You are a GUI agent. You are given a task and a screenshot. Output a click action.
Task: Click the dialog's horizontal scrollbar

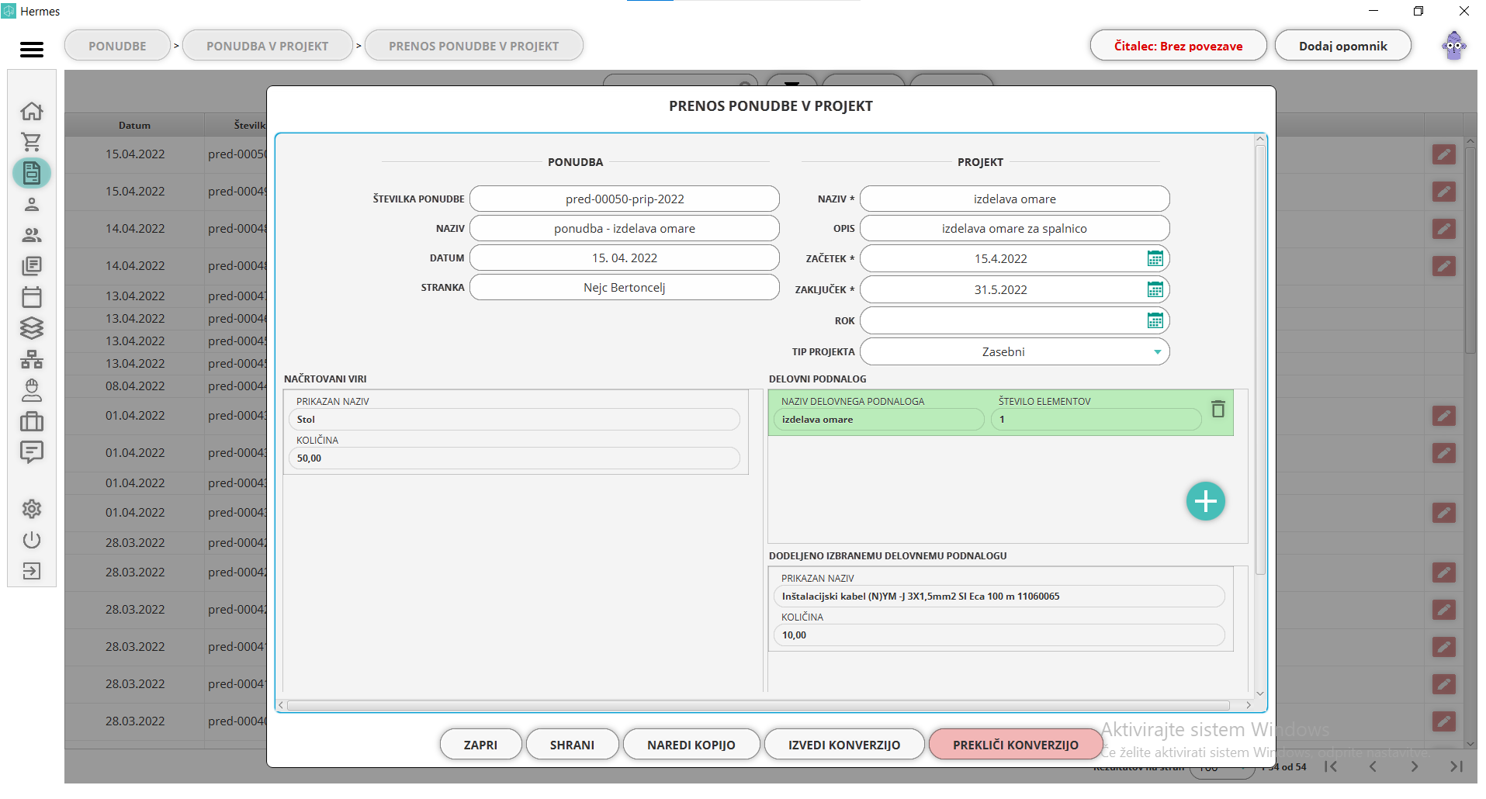click(759, 705)
